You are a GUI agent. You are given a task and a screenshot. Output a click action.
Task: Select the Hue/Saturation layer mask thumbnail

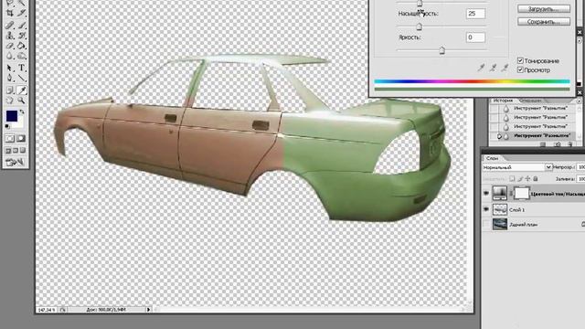tap(522, 193)
